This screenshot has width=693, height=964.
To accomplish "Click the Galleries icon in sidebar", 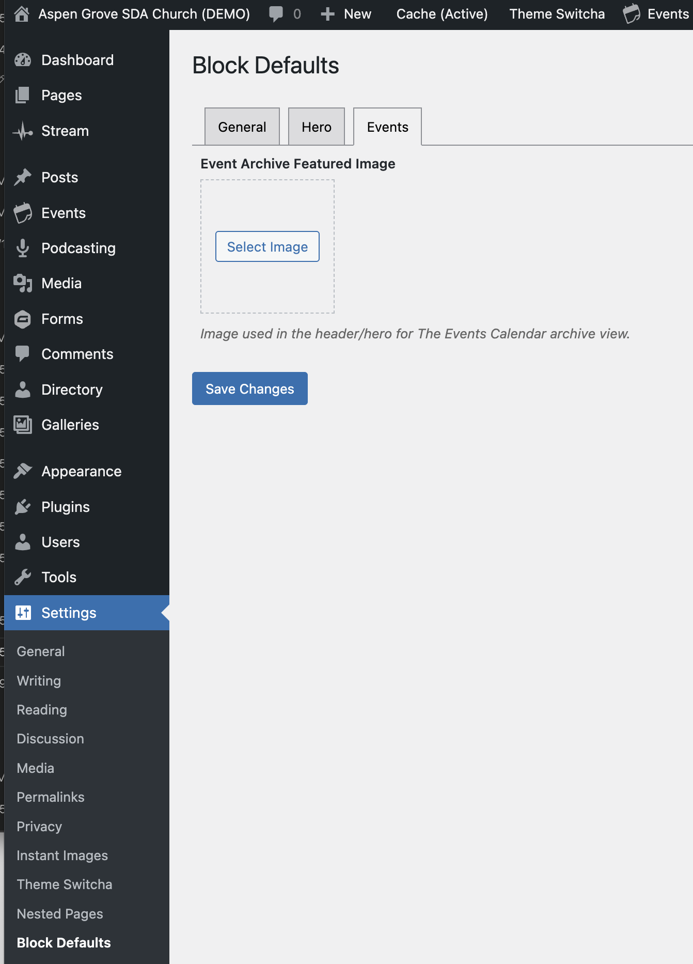I will 23,425.
